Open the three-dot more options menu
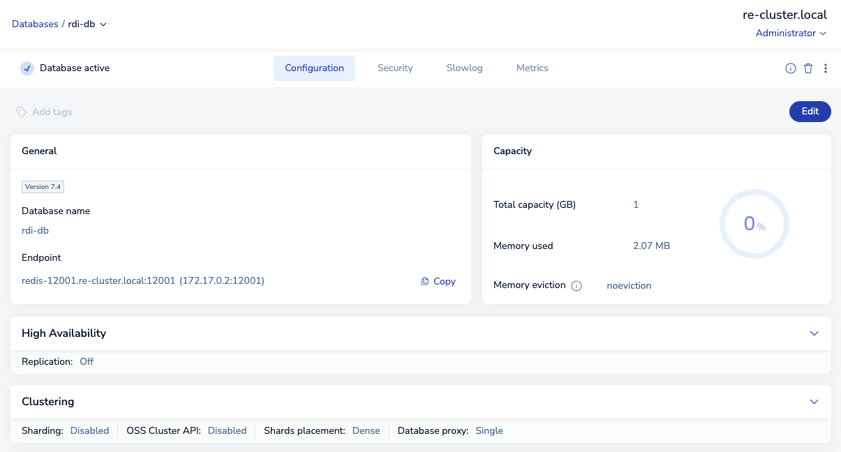This screenshot has height=452, width=841. click(x=826, y=68)
